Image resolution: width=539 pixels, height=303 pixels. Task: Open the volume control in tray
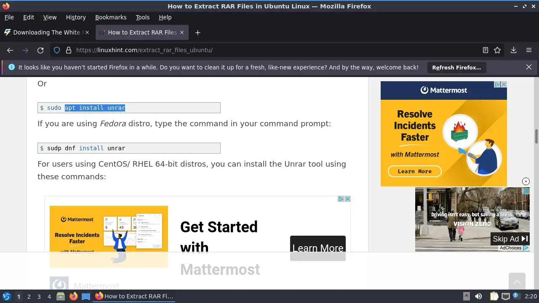pyautogui.click(x=478, y=296)
